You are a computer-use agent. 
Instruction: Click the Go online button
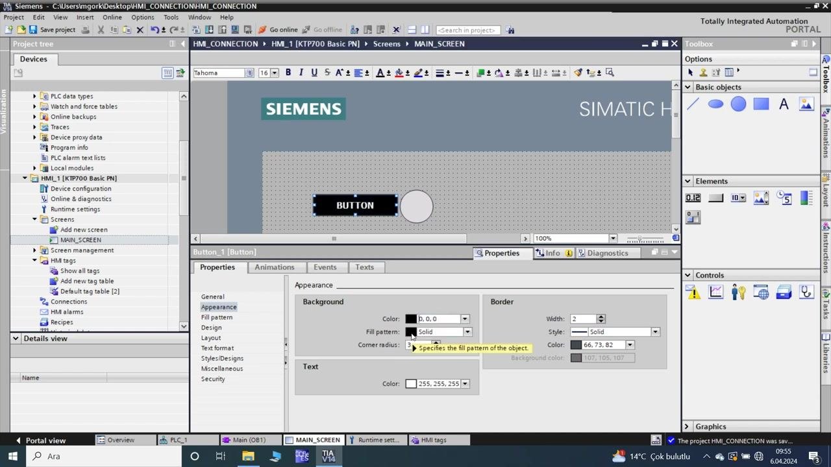[278, 30]
